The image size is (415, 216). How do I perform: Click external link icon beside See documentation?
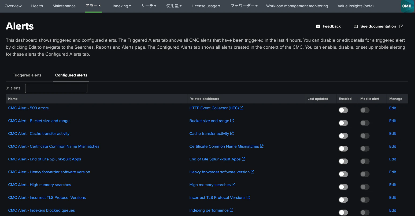[x=401, y=26]
